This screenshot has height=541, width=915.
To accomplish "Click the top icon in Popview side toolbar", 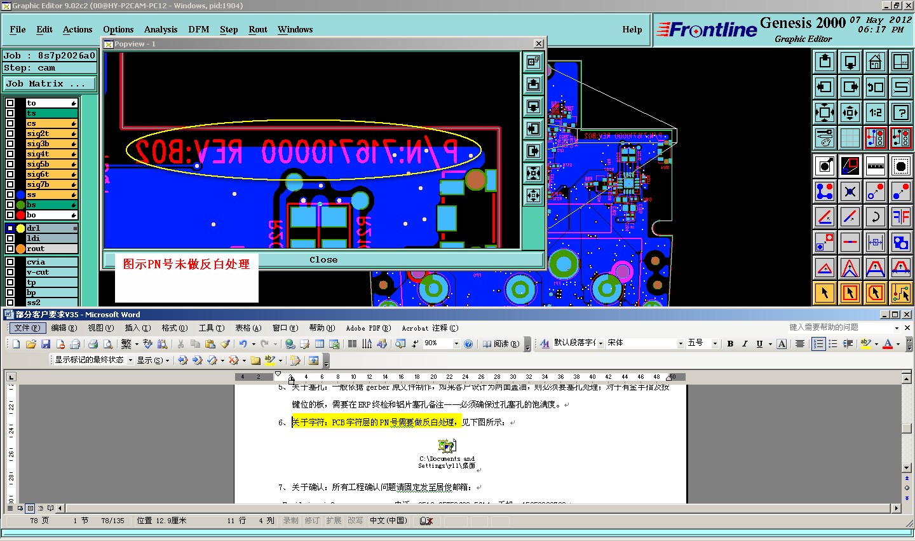I will [533, 62].
